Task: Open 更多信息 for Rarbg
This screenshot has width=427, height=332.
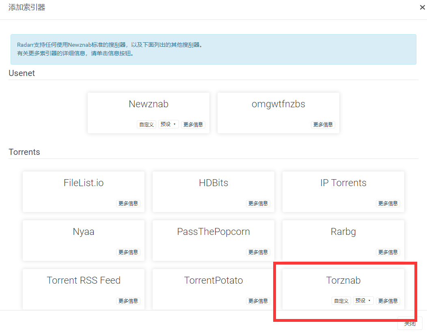Action: (x=388, y=252)
